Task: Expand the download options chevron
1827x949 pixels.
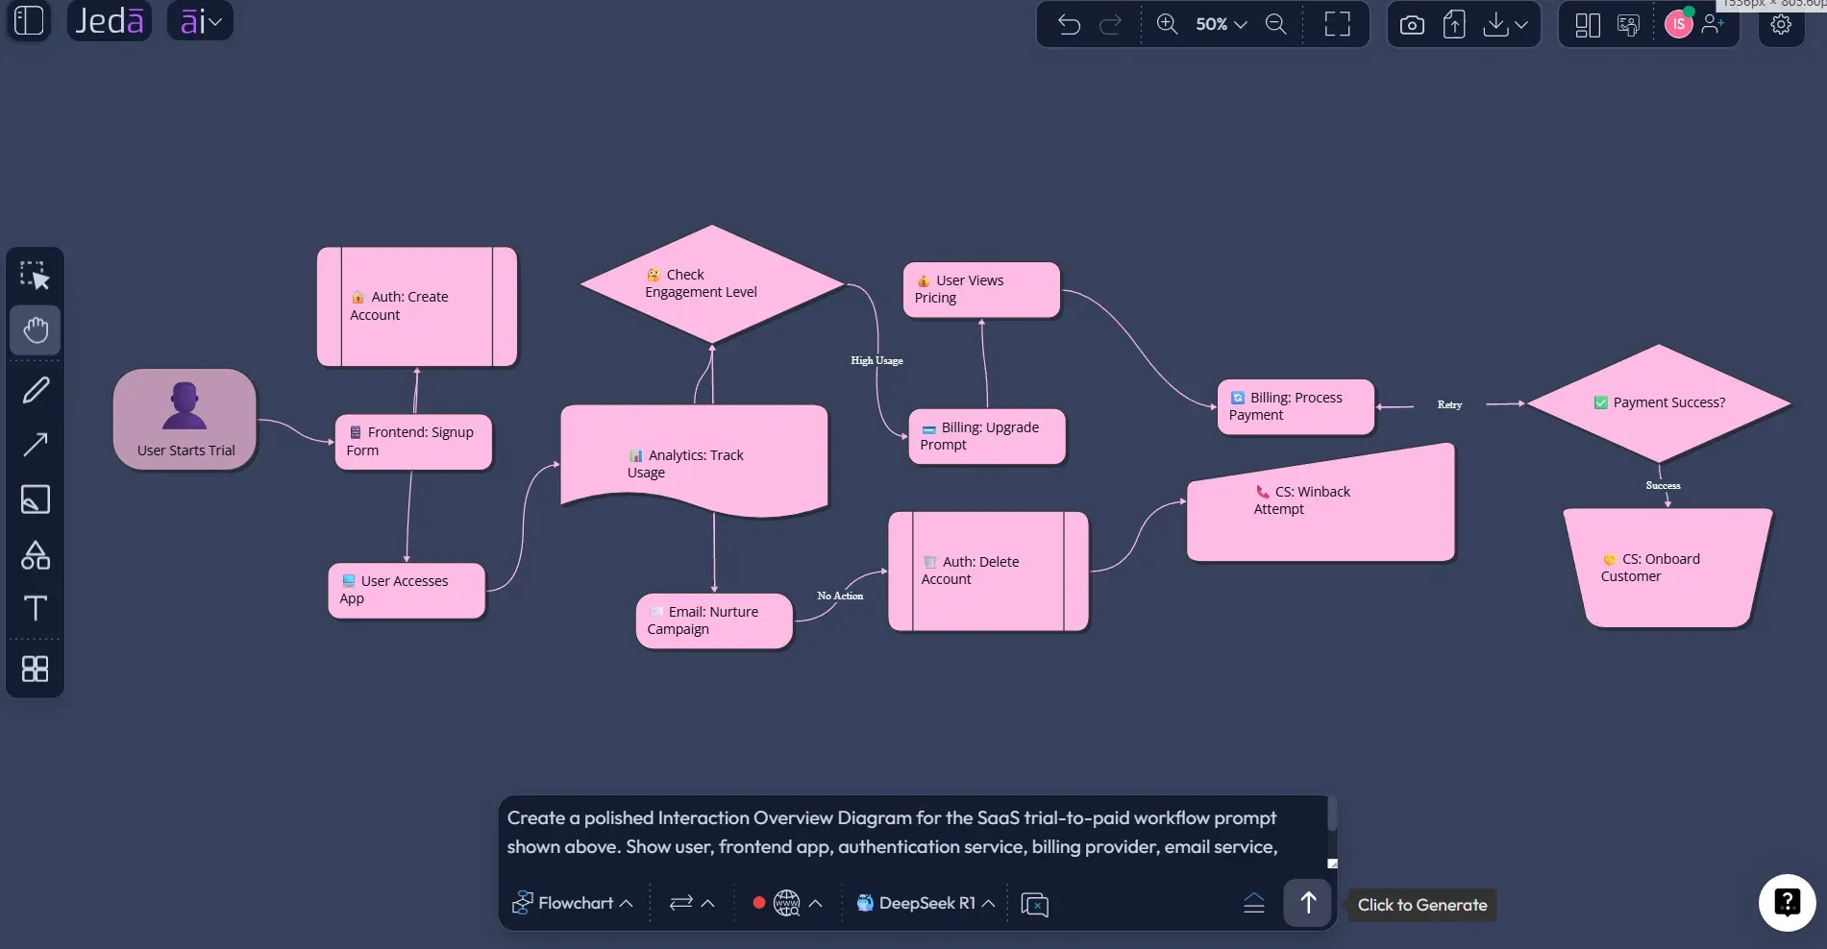Action: click(x=1520, y=25)
